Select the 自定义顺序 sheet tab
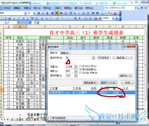Image resolution: width=149 pixels, height=126 pixels. pyautogui.click(x=32, y=119)
